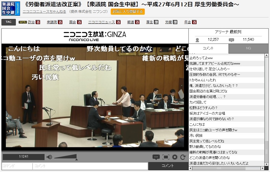Switch to the コメント tab

coord(208,48)
